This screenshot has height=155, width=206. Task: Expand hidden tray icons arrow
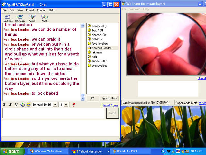click(163, 151)
